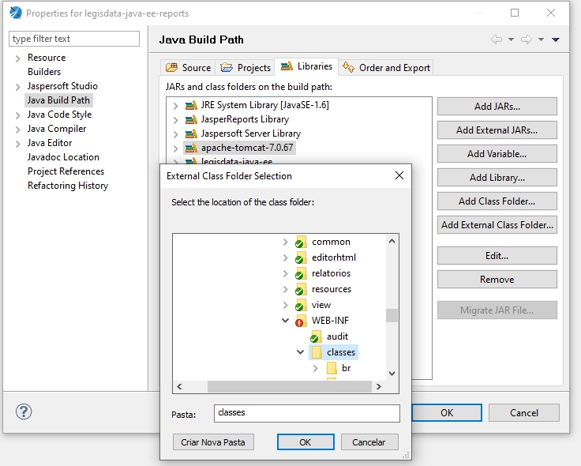Expand the br folder node
The width and height of the screenshot is (581, 466).
tap(316, 368)
